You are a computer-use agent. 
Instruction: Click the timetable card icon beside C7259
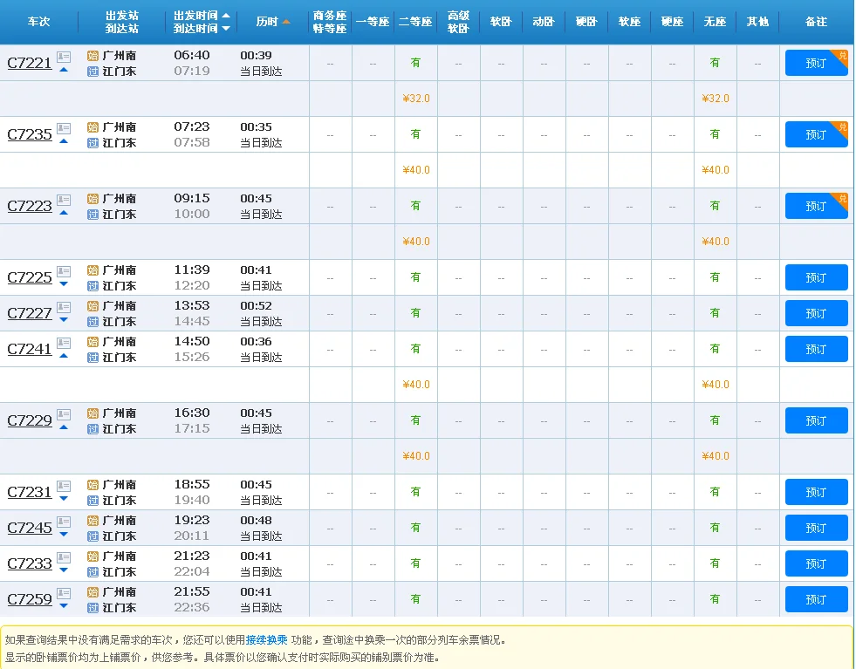pyautogui.click(x=63, y=594)
